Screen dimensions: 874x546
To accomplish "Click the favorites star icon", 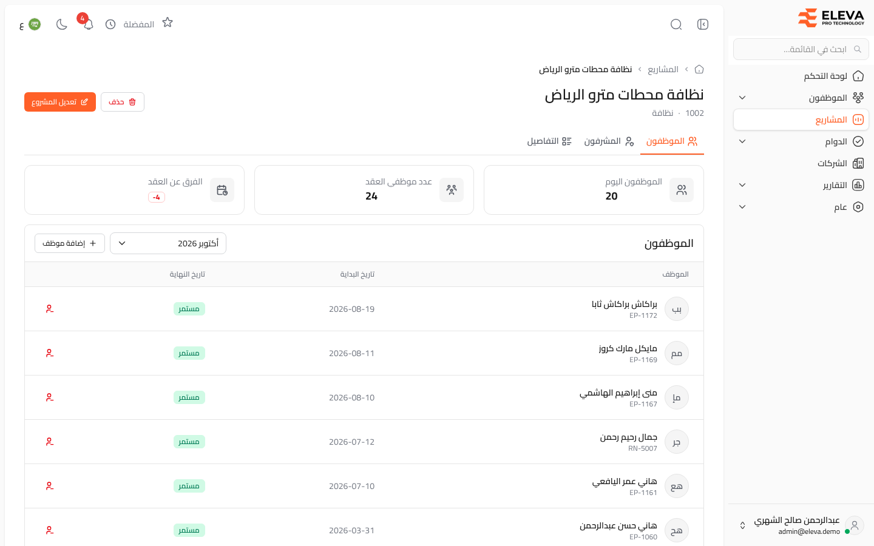I will coord(168,23).
